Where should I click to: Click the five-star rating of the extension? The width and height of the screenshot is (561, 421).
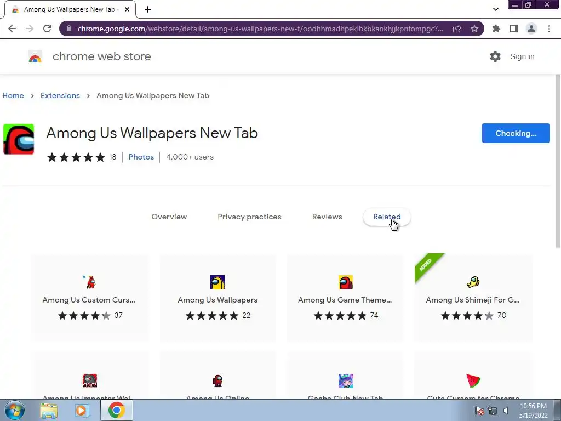pyautogui.click(x=76, y=157)
